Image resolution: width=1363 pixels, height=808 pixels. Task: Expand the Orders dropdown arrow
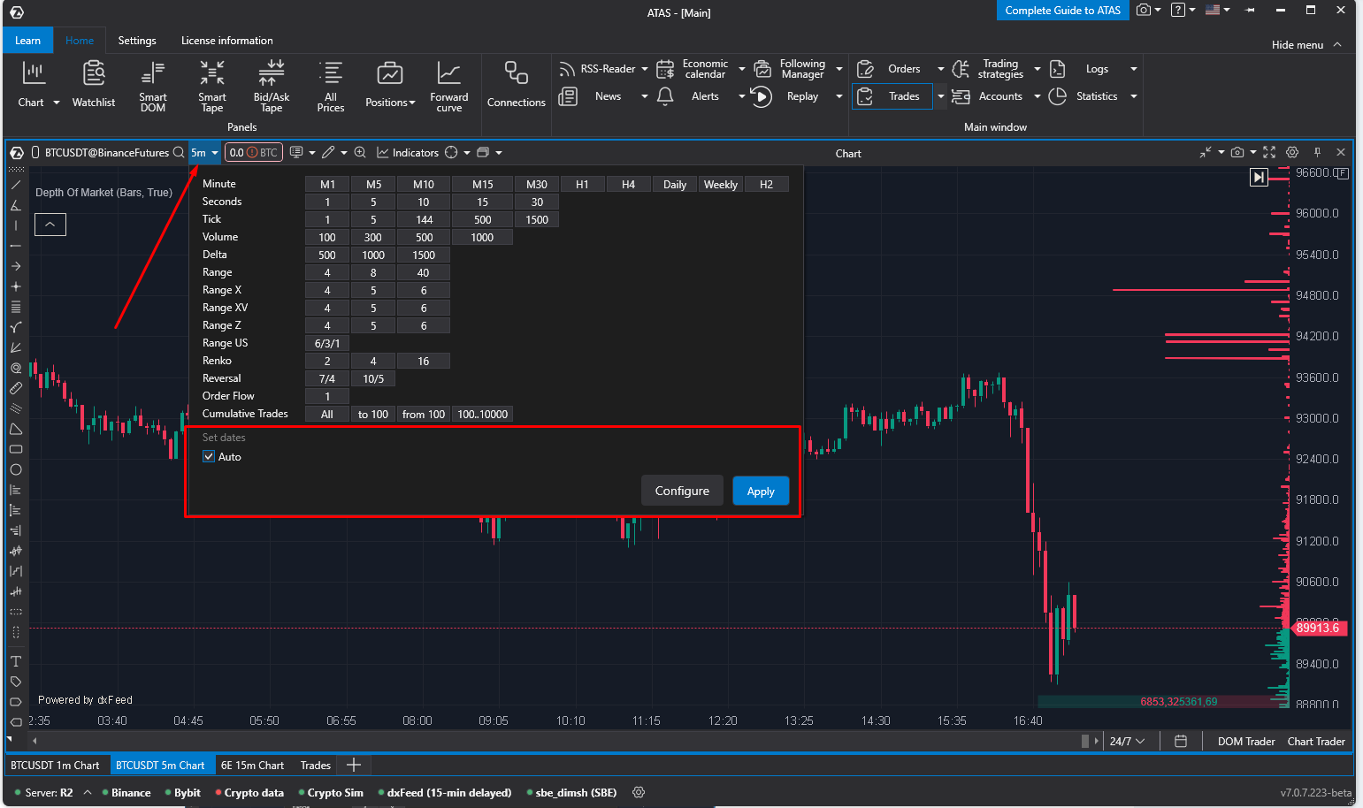click(941, 69)
